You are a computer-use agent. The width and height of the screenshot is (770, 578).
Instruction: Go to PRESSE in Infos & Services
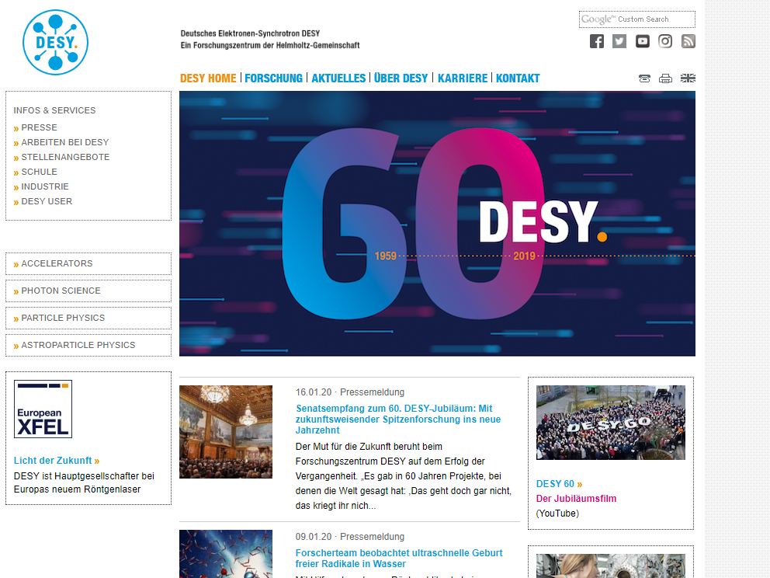click(39, 127)
